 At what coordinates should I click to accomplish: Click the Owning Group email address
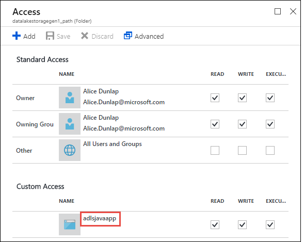[x=124, y=128]
